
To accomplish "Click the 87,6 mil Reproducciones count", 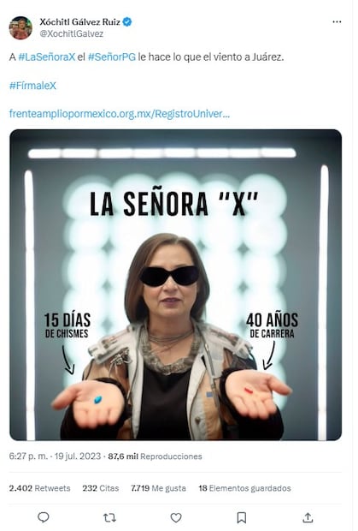I will (x=155, y=456).
